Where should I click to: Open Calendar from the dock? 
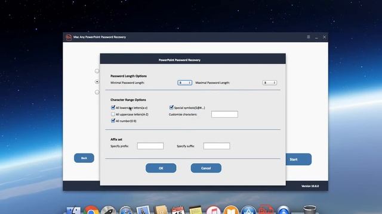pos(178,210)
